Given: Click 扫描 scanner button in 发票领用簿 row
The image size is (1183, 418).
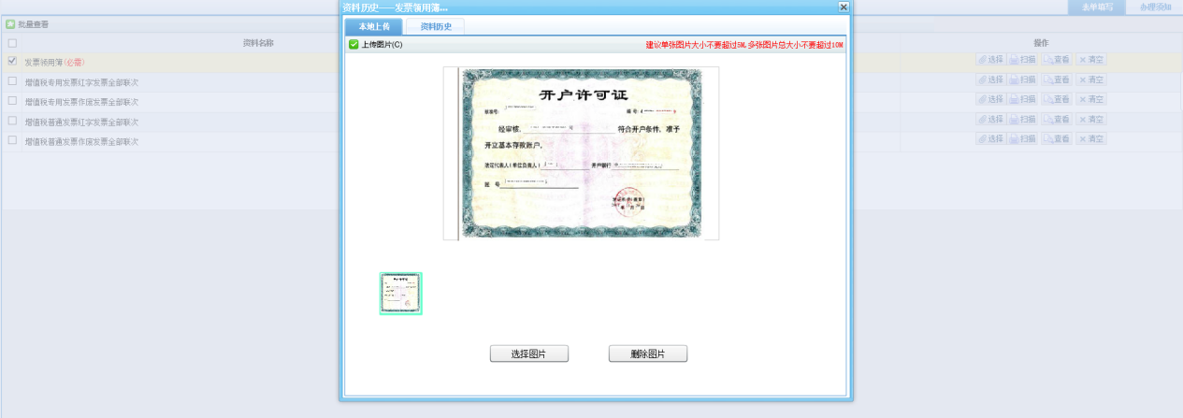Looking at the screenshot, I should click(x=1023, y=60).
